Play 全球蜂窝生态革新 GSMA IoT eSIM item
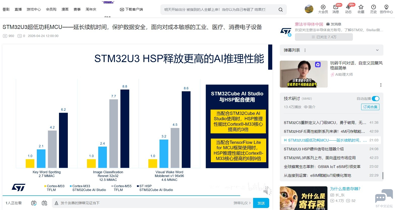This screenshot has width=395, height=210. tap(331, 166)
